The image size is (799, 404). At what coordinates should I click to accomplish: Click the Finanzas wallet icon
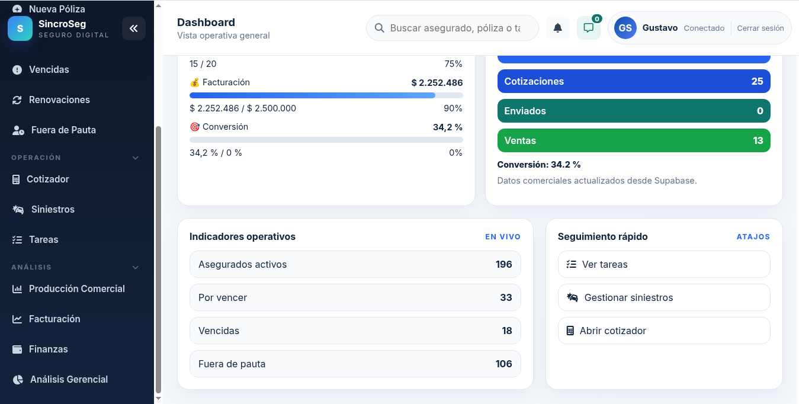tap(17, 350)
